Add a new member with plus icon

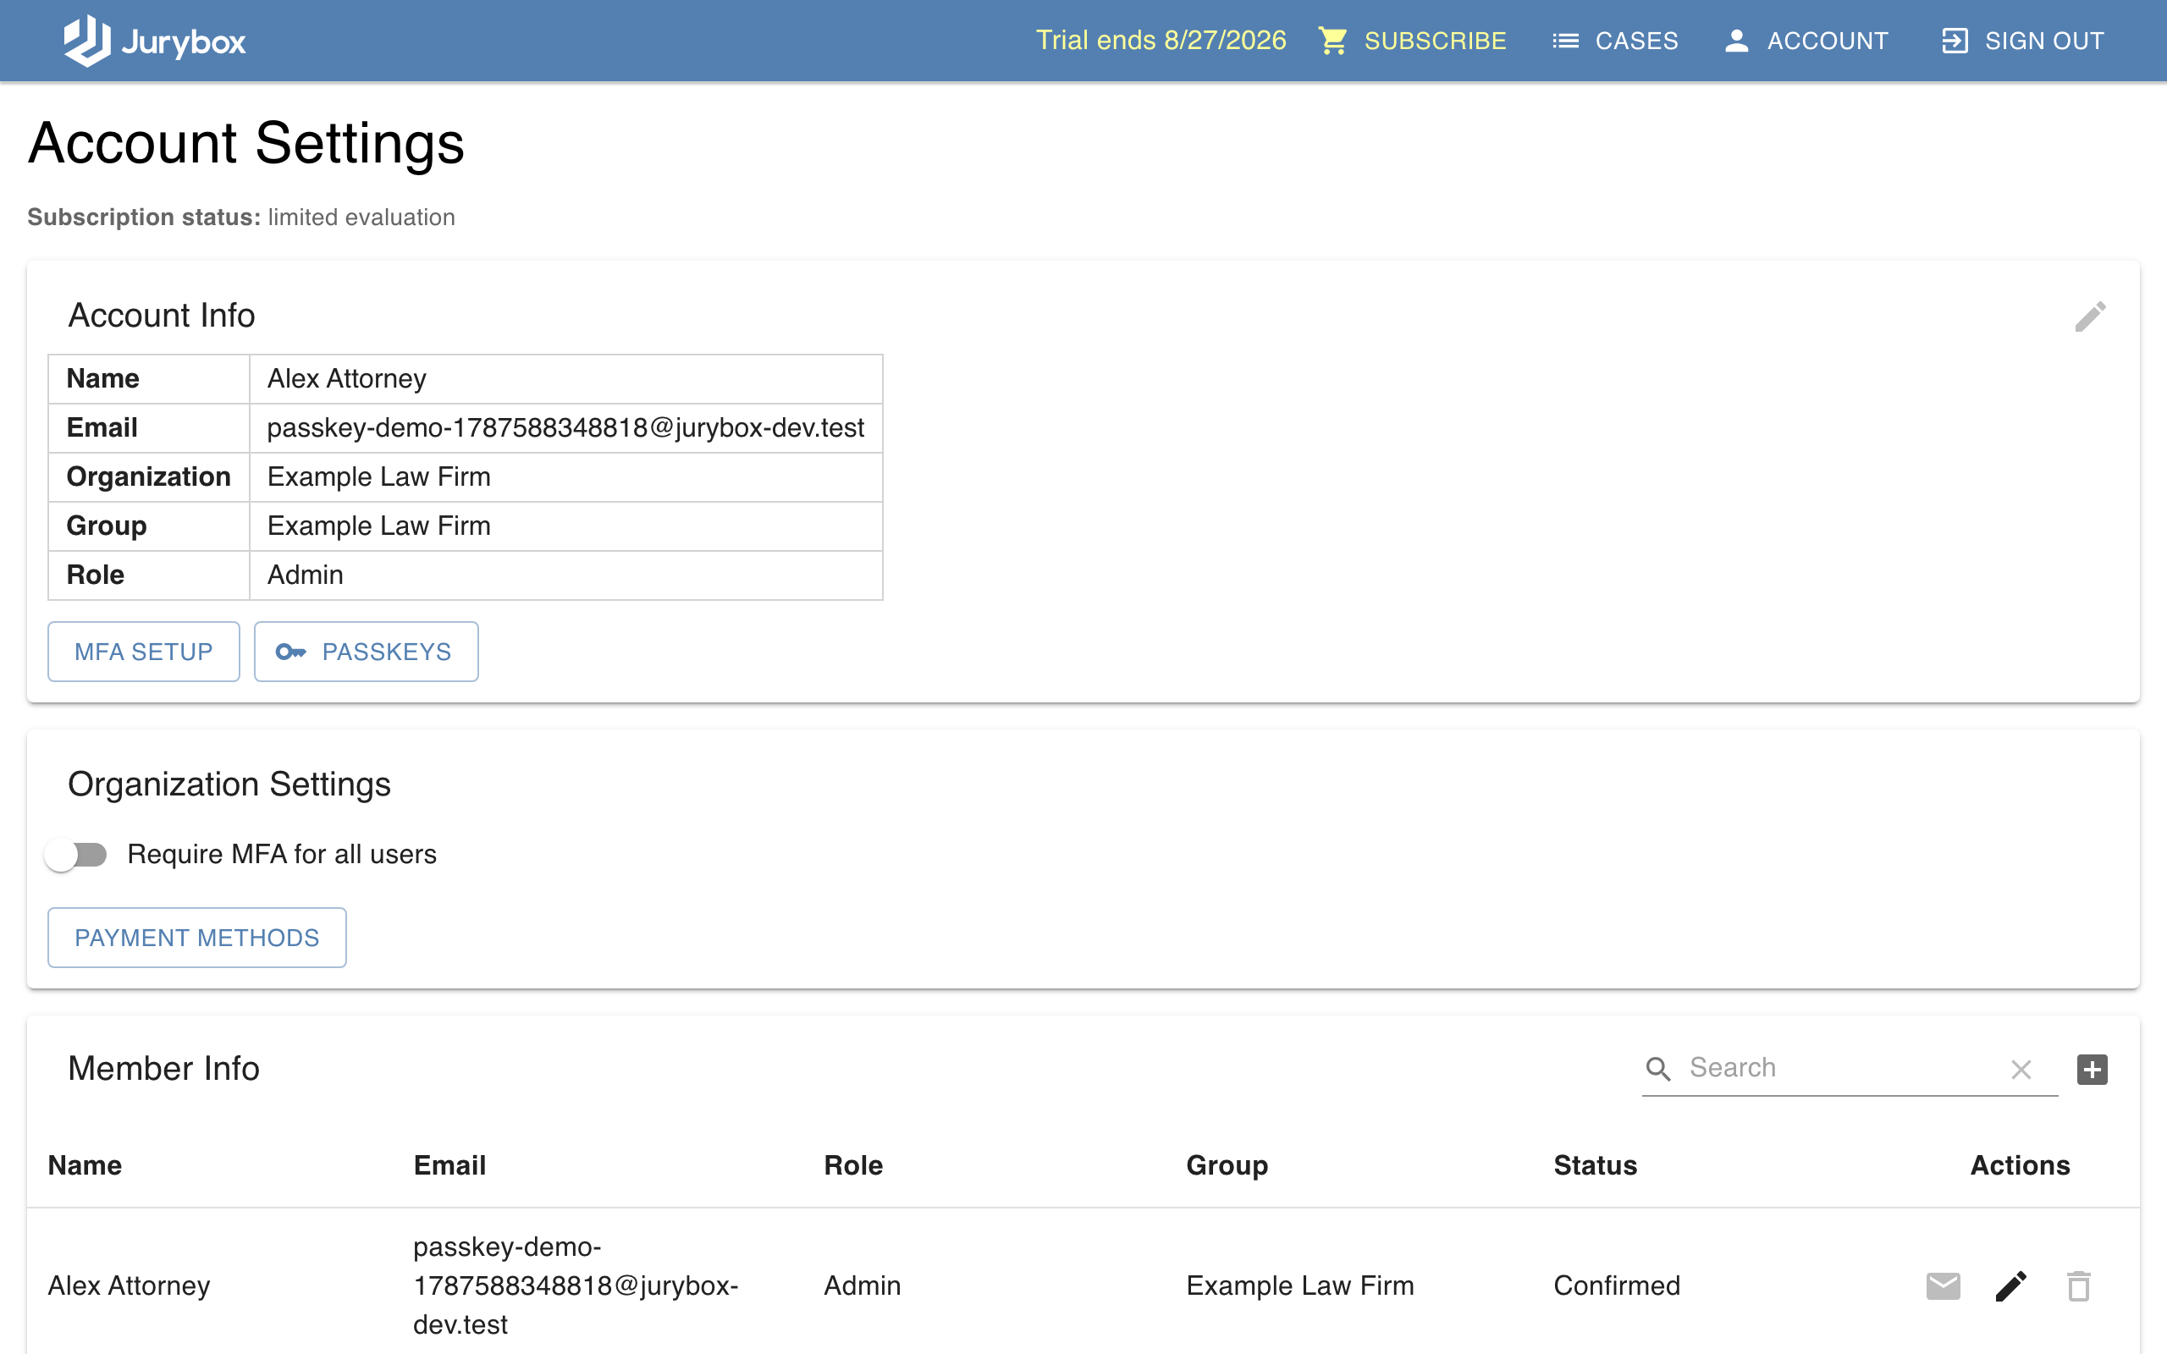[2092, 1069]
